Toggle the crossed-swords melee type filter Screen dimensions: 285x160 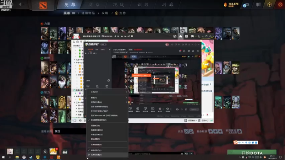[x=186, y=131]
